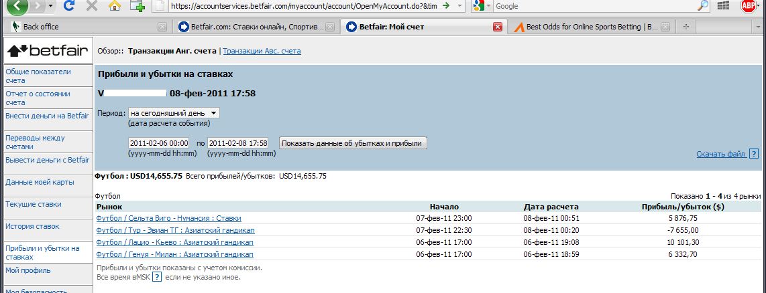Click the loss value -7 655,00
Screen dimensions: 766x293
coord(682,230)
